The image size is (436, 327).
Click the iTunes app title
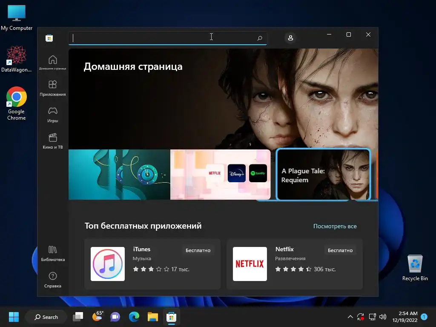point(141,249)
